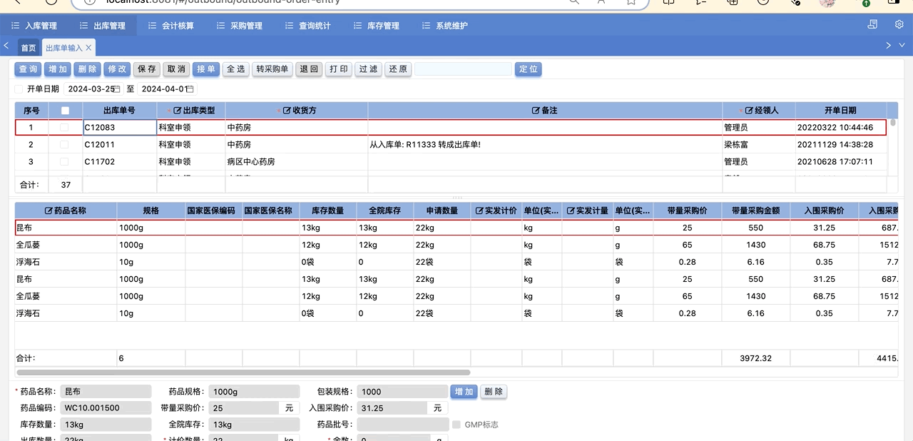Open calendar for start date 2024-03-25
Screen dimensions: 913x441
[116, 89]
